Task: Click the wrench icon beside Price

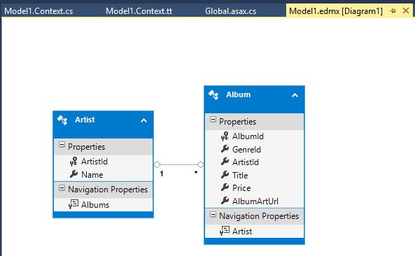Action: coord(225,187)
